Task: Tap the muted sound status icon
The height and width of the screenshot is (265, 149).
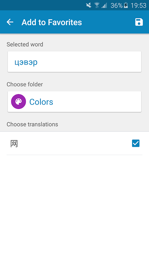Action: tap(89, 5)
